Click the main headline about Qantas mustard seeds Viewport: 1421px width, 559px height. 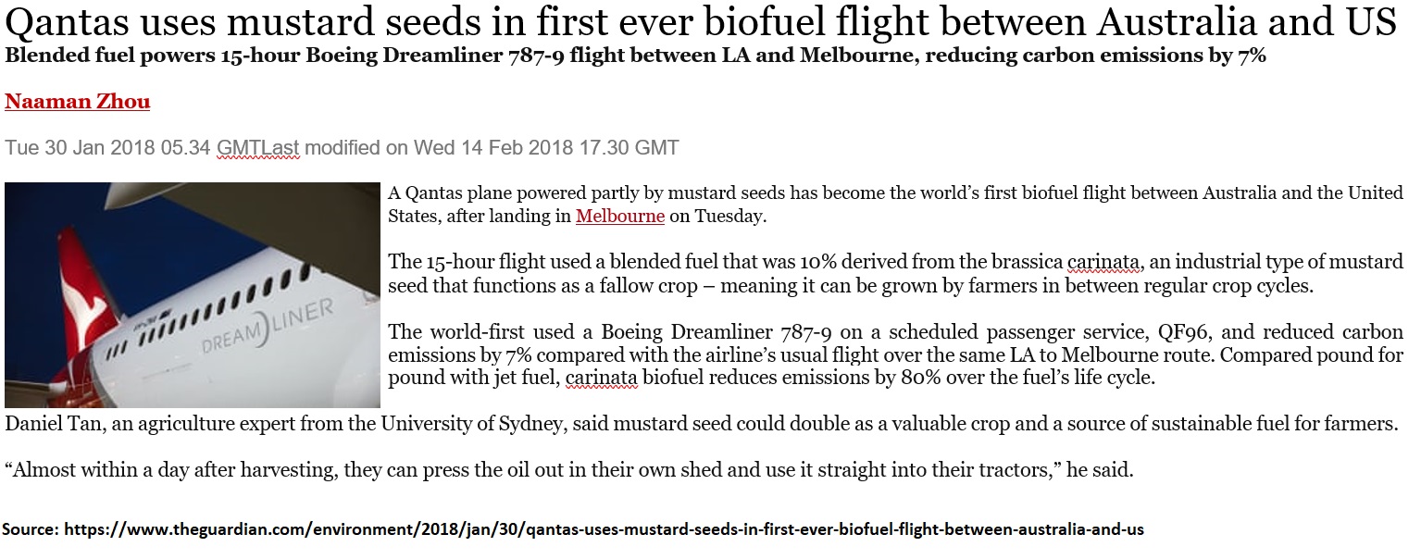point(701,22)
